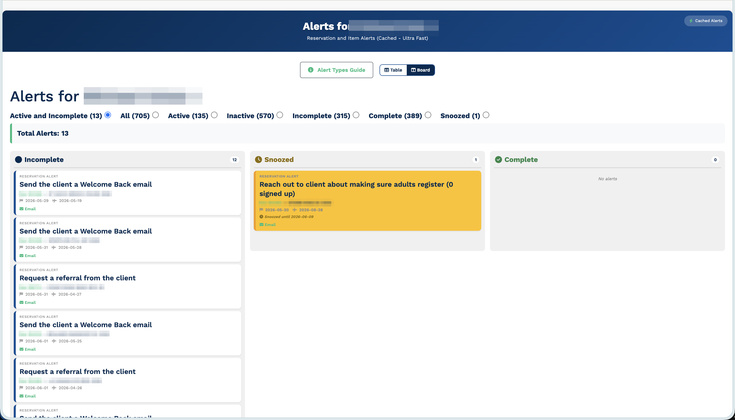Open Welcome Back email alert with travel date 2026-05-25
The image size is (735, 420).
pyautogui.click(x=128, y=333)
